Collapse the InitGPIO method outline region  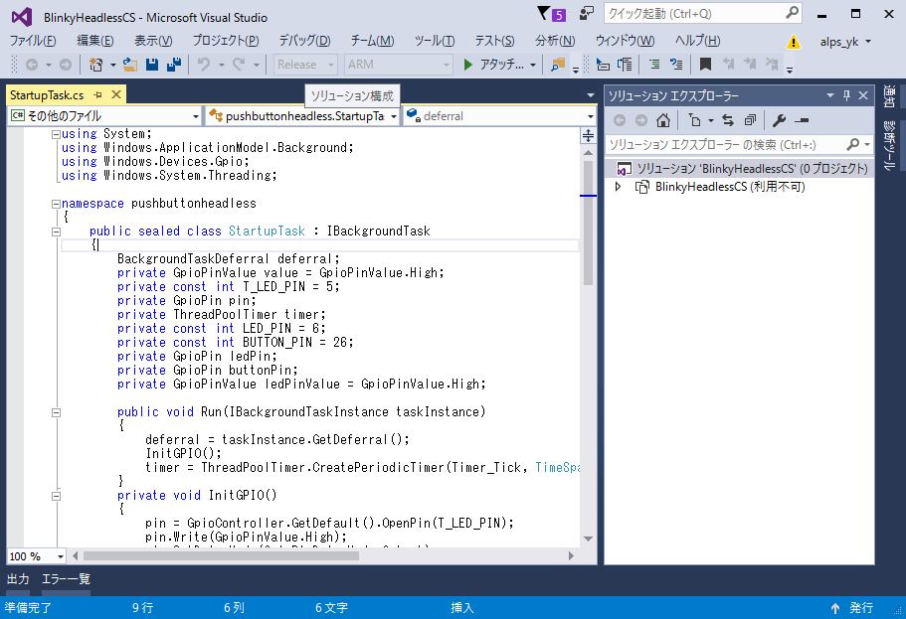56,496
